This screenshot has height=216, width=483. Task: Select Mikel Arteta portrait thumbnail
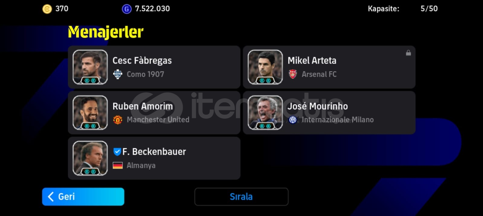[265, 67]
